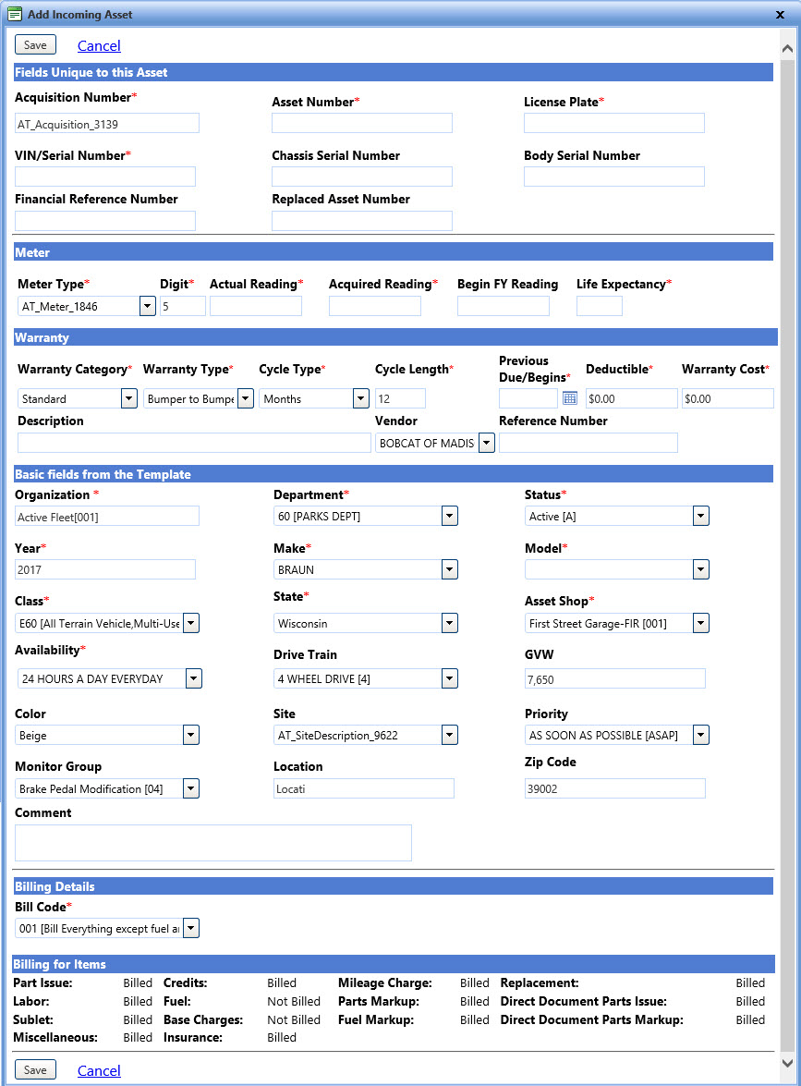Screen dimensions: 801x1086
Task: Focus the VIN/Serial Number field
Action: (x=105, y=177)
